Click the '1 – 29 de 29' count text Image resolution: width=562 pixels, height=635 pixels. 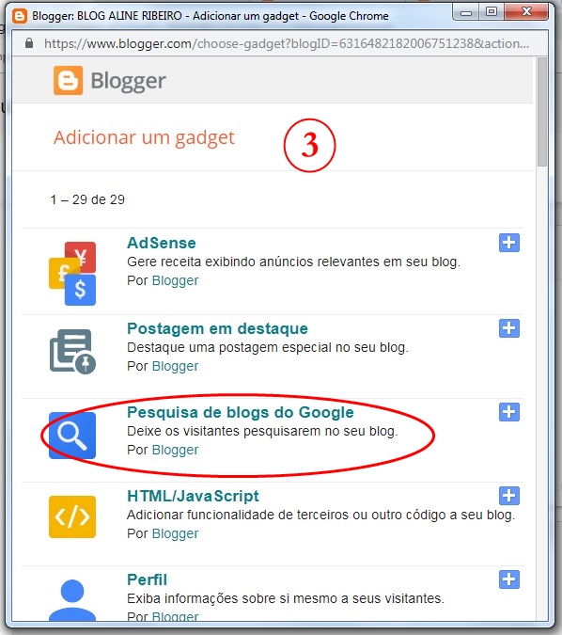[87, 199]
